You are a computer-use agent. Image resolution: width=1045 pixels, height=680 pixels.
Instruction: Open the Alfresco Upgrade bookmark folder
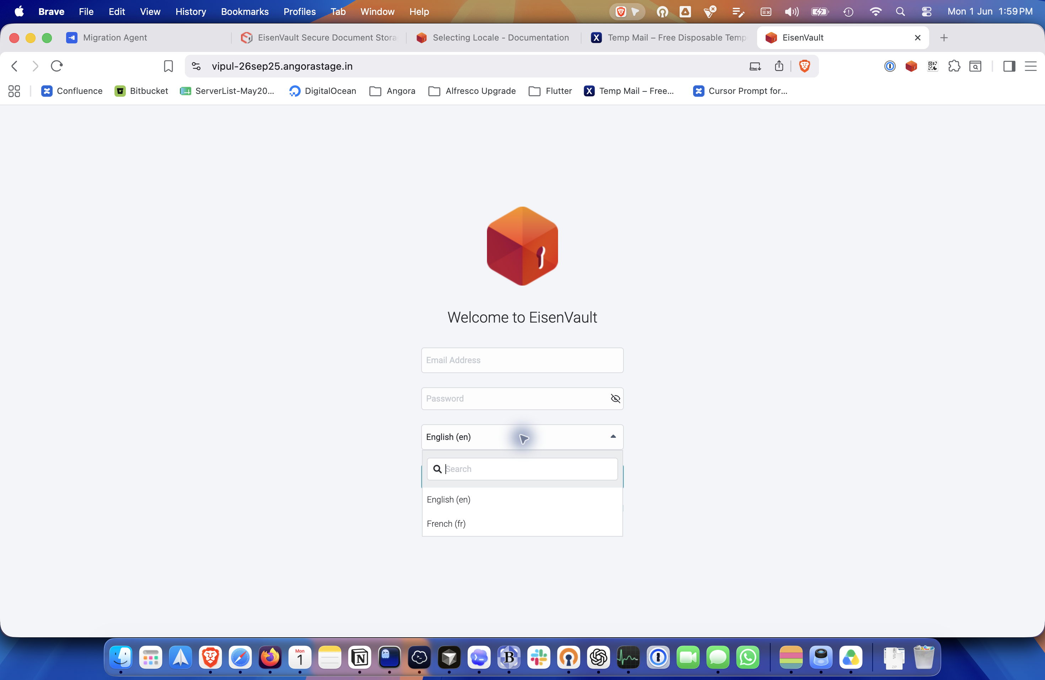[472, 91]
